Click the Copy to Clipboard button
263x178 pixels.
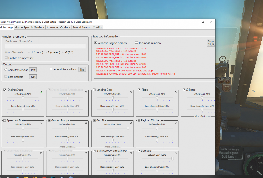click(211, 43)
